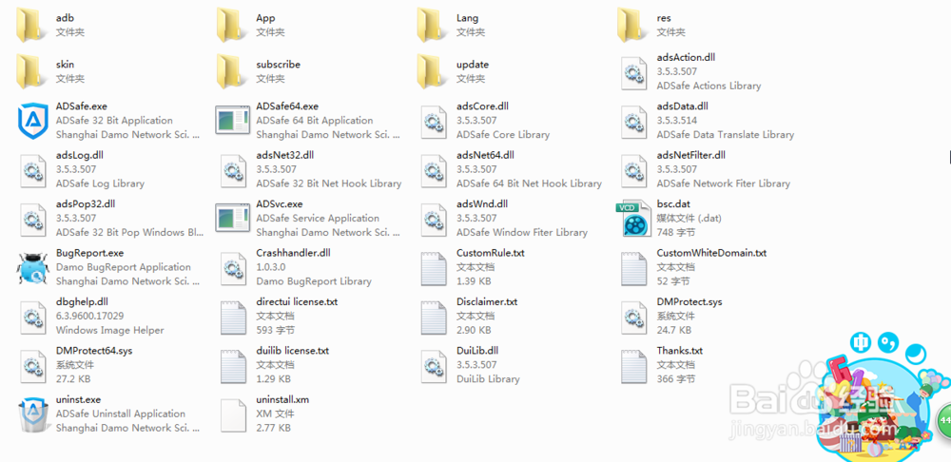
Task: Select the uninst.exe uninstaller icon
Action: point(32,415)
